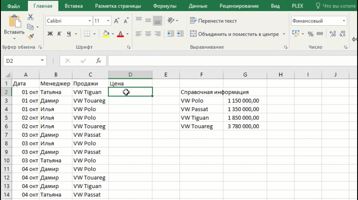Open merge cells dropdown arrow
This screenshot has width=358, height=200.
284,34
